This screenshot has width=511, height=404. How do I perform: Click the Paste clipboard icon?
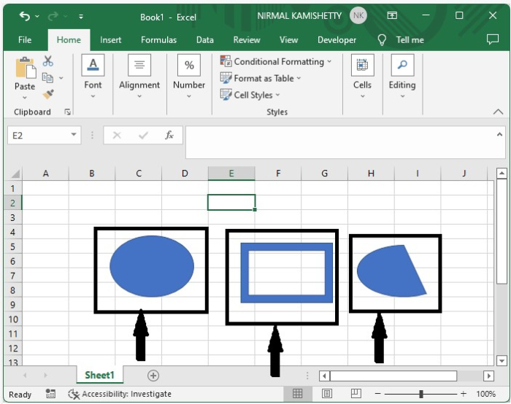[x=26, y=68]
